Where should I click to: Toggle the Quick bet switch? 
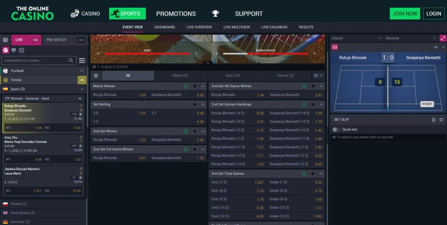(x=336, y=130)
